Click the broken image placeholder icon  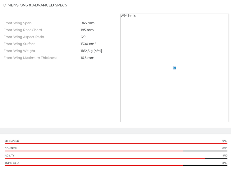coord(174,68)
